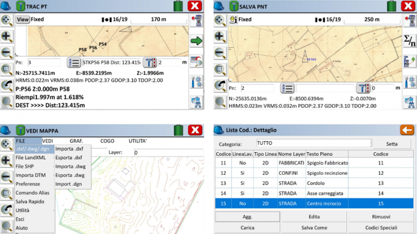
Task: Click Agg. button
Action: pyautogui.click(x=248, y=217)
